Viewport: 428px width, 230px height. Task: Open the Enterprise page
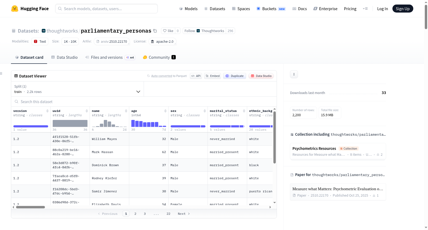[325, 9]
